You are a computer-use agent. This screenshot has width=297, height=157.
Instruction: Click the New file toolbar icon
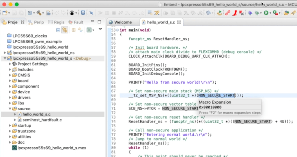point(5,13)
